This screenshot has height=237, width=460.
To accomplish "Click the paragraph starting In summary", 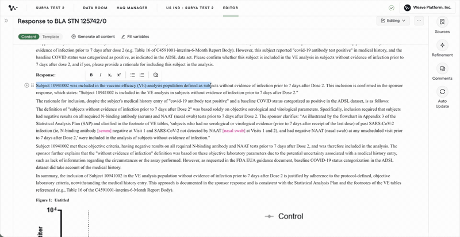I will pos(218,183).
